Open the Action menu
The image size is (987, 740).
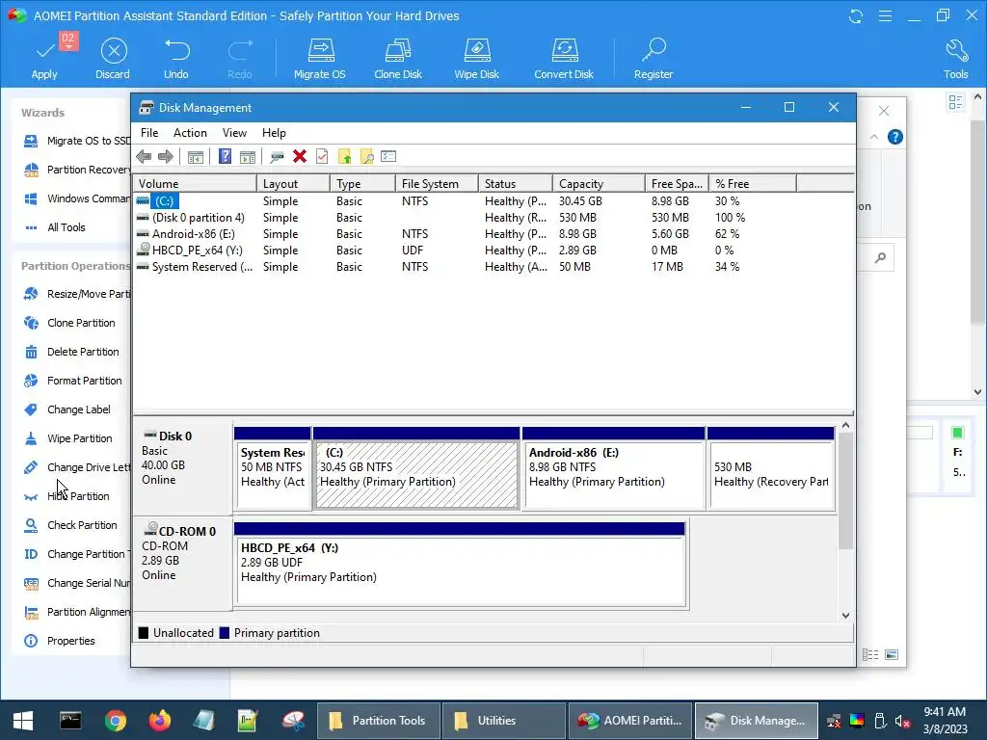190,133
